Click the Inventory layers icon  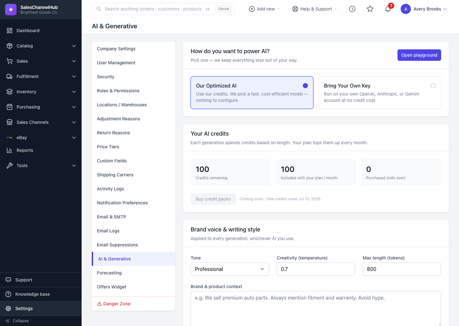10,92
